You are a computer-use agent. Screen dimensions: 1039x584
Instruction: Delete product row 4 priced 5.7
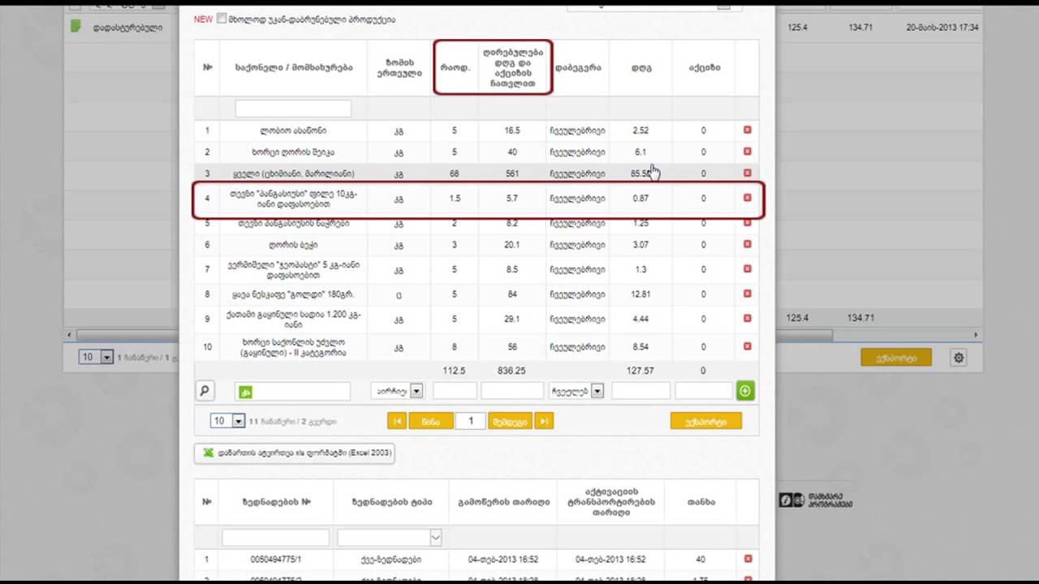click(747, 198)
